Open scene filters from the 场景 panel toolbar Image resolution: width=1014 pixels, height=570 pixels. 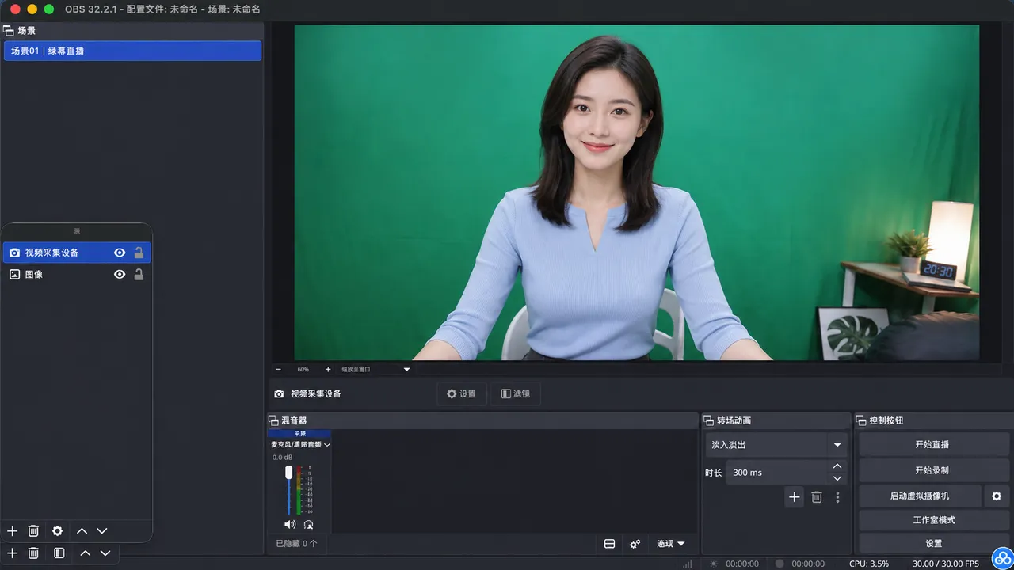(59, 553)
